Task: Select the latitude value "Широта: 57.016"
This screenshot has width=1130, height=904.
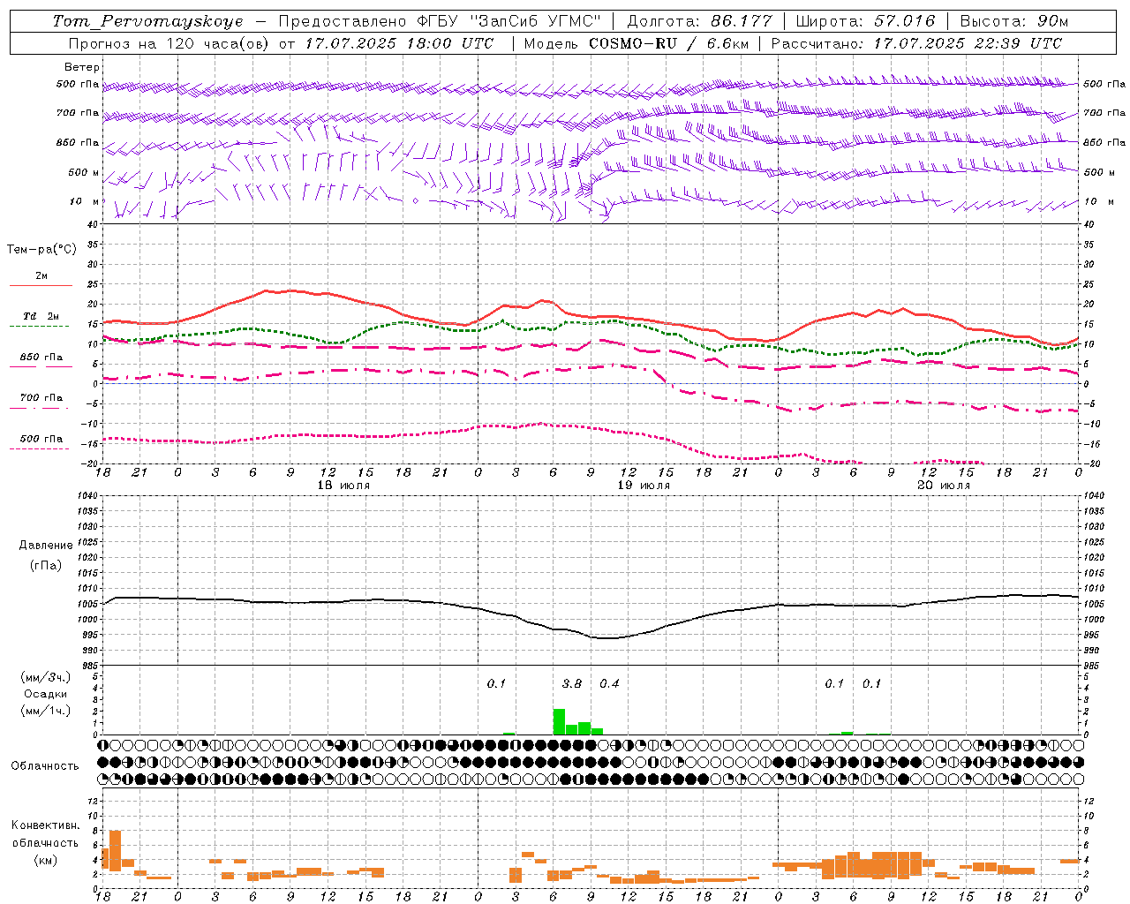Action: (x=865, y=21)
